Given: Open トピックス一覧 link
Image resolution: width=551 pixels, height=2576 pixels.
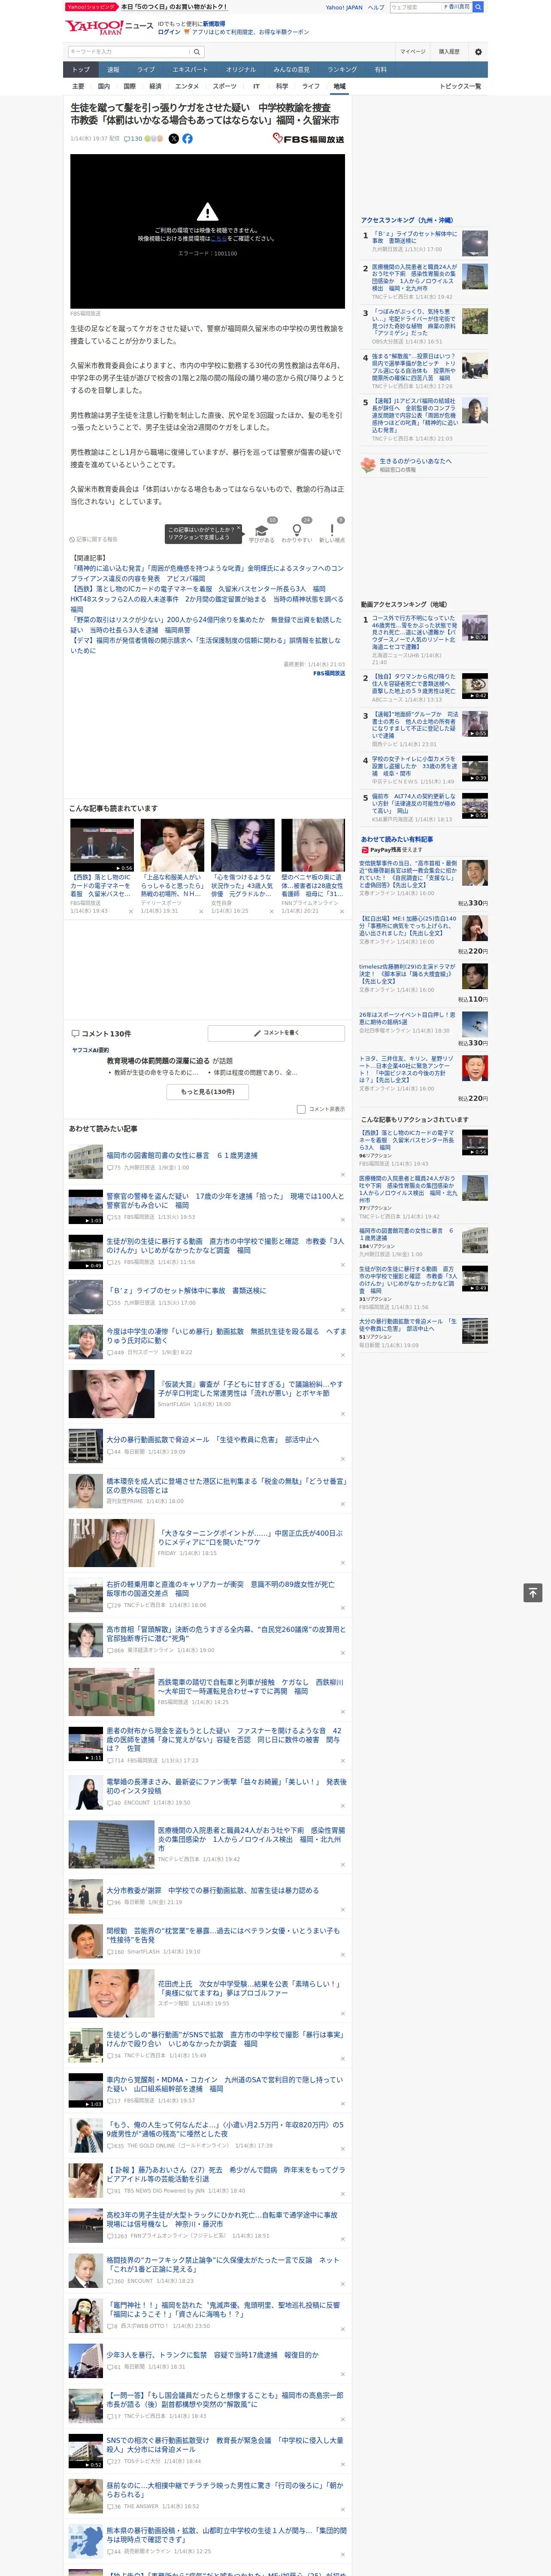Looking at the screenshot, I should pos(460,86).
